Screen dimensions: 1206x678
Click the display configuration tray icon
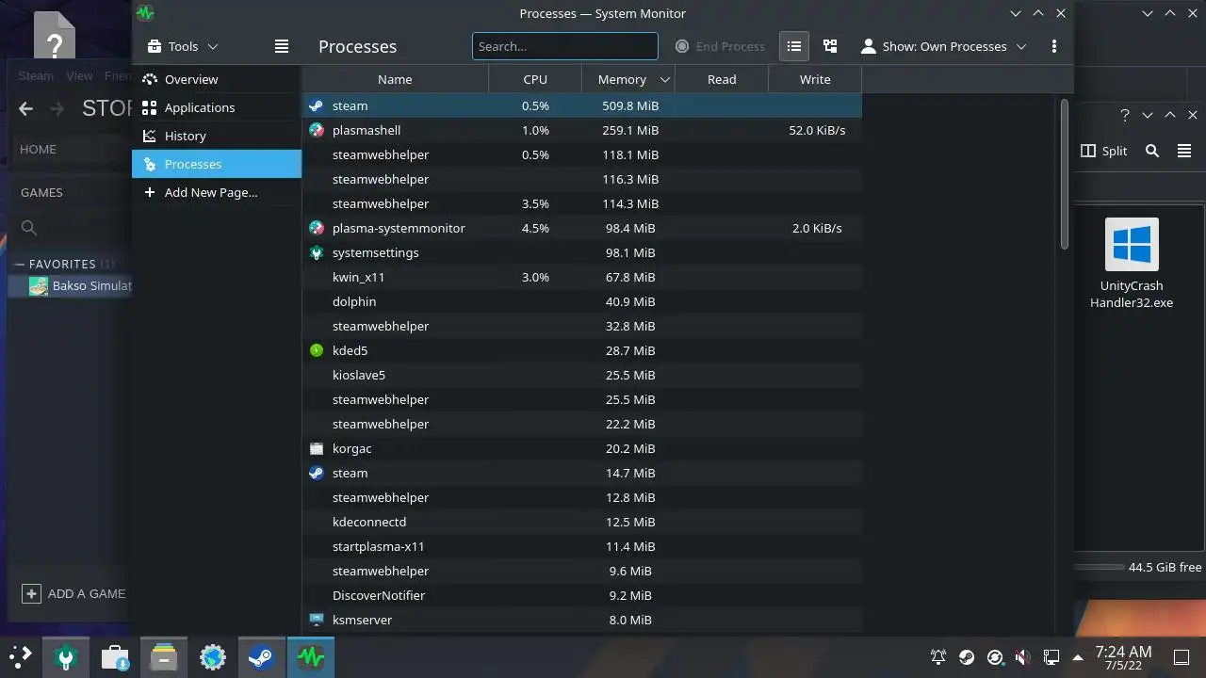tap(1051, 657)
